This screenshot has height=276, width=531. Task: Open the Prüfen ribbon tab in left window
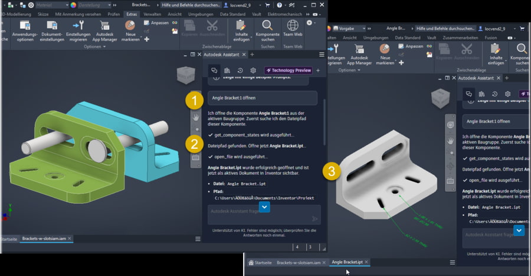(x=114, y=14)
